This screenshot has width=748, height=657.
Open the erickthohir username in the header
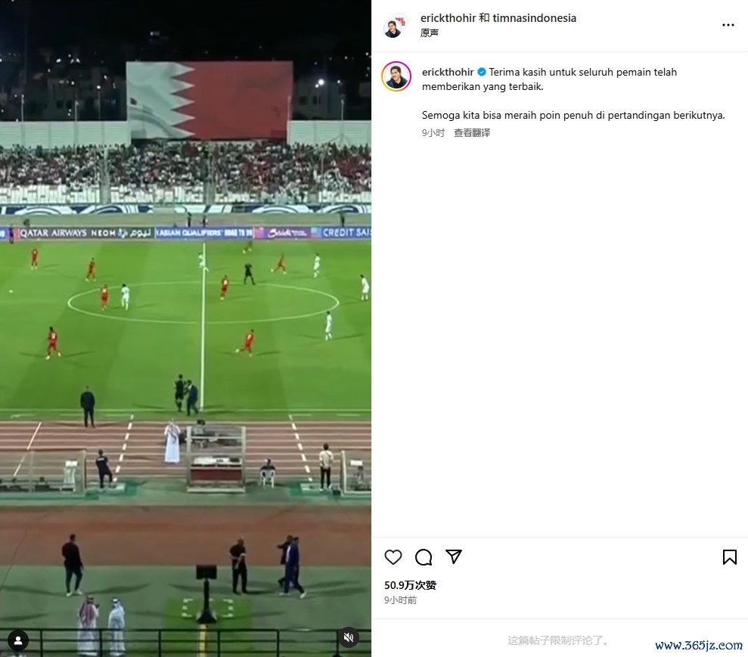click(x=448, y=18)
